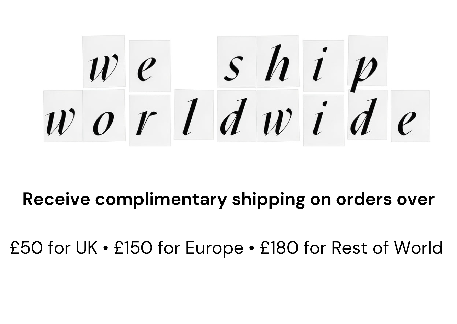Click the 'Receive complimentary shipping on orders over' heading

pos(229,199)
